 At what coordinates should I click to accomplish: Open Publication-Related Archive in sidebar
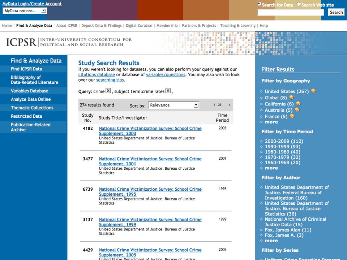tap(31, 127)
